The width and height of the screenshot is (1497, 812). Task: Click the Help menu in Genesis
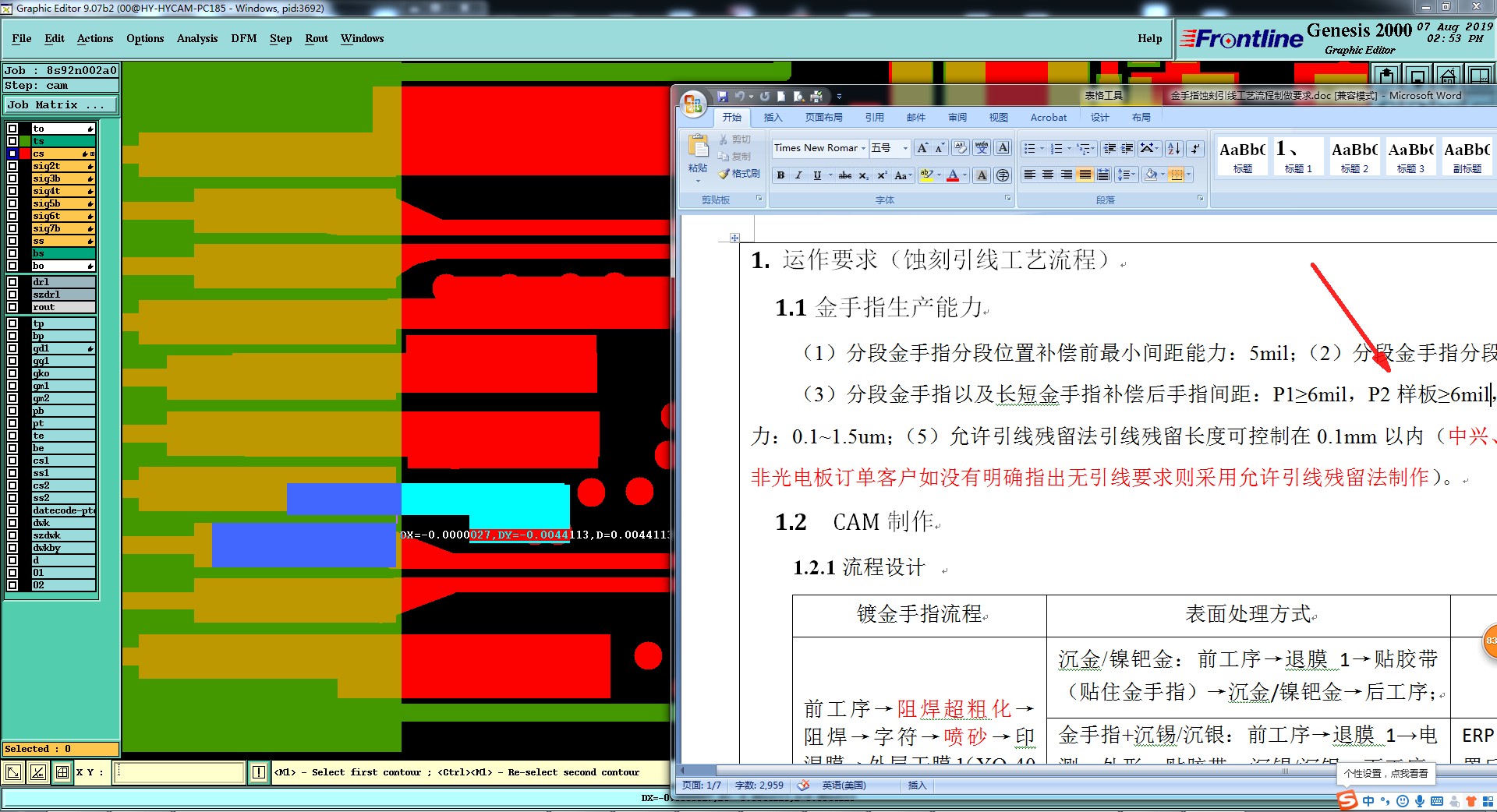tap(1149, 38)
